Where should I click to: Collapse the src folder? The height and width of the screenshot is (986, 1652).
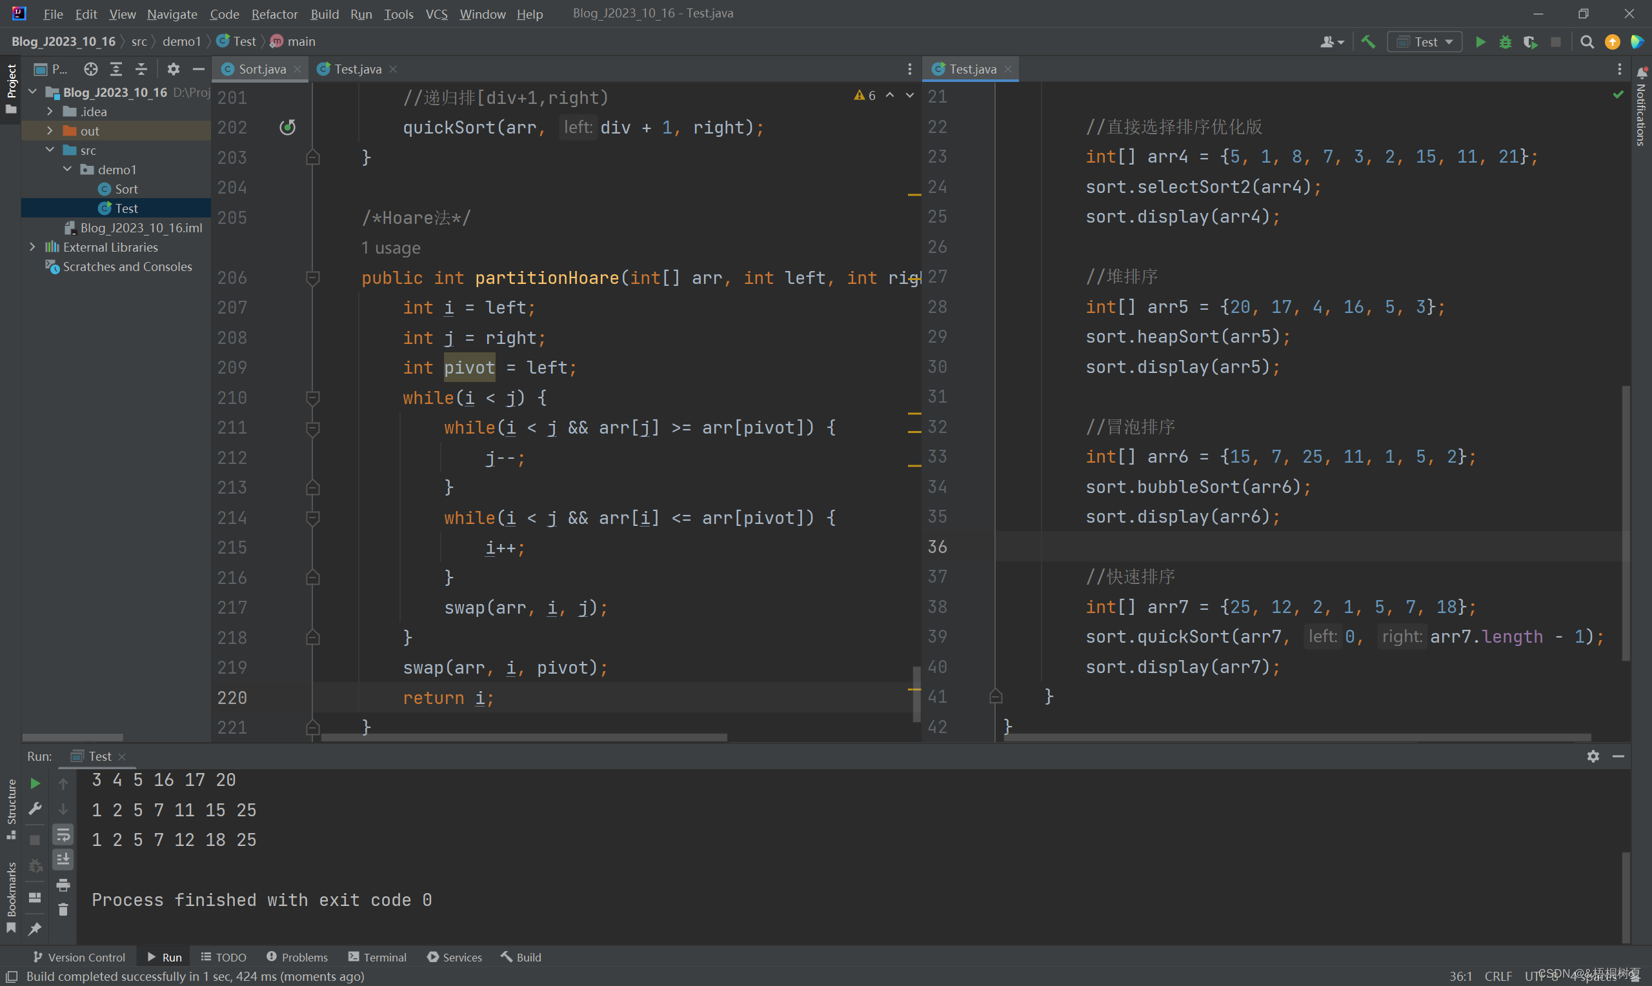(x=50, y=150)
